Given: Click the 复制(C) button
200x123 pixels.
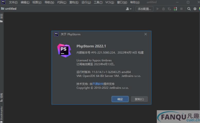Looking at the screenshot, I should click(139, 99).
